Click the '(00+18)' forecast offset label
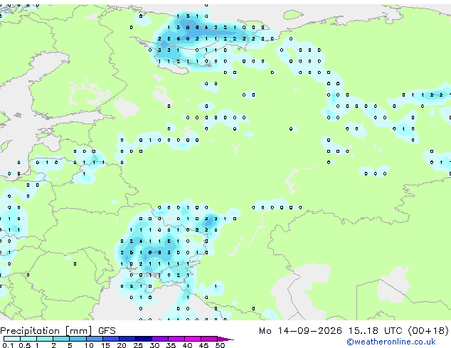The width and height of the screenshot is (451, 348). [x=428, y=331]
